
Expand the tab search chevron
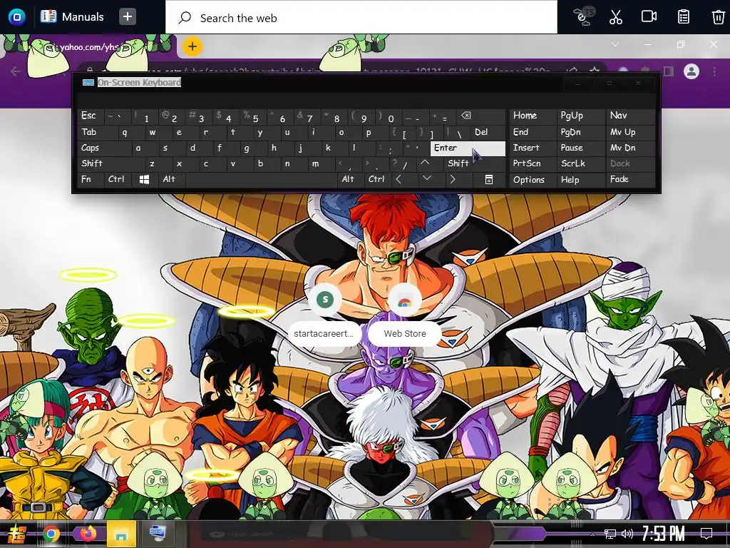[615, 44]
